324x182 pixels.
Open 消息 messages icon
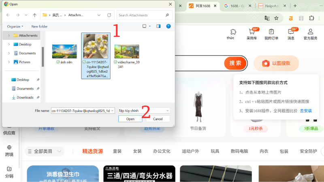point(291,34)
